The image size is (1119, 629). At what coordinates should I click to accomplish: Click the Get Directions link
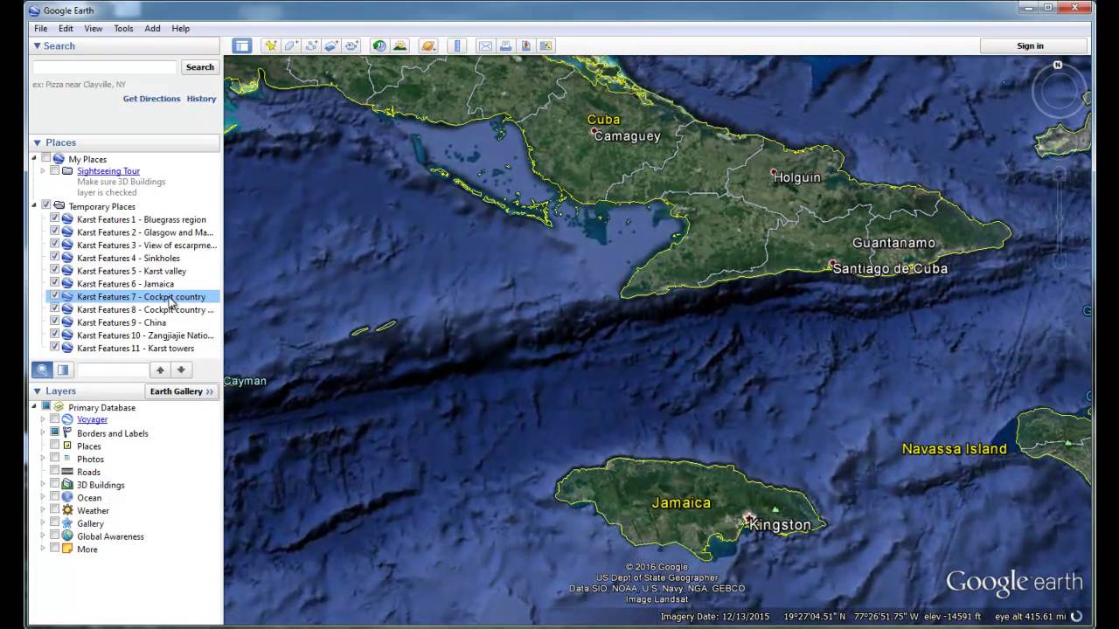click(x=151, y=99)
